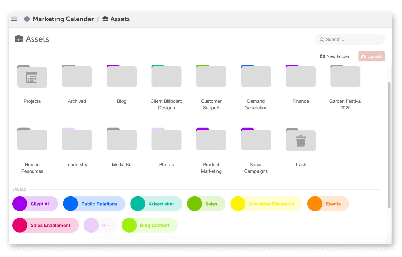Click the Customer Support folder name
The height and width of the screenshot is (257, 402).
tap(211, 104)
